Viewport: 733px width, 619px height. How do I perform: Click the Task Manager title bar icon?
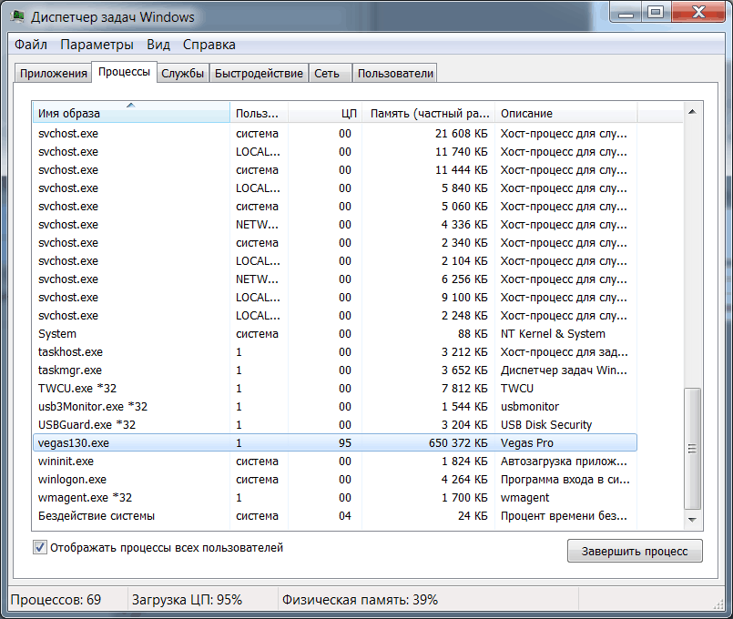pos(18,16)
